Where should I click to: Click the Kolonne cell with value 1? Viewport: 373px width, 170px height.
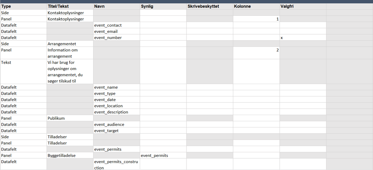256,19
